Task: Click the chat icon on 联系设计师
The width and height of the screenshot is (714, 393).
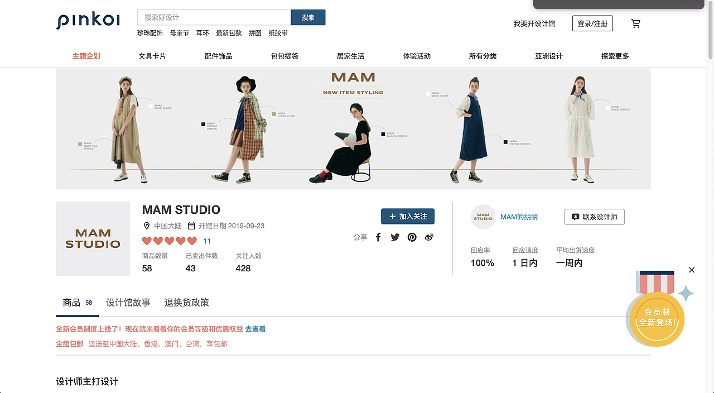Action: [x=575, y=217]
